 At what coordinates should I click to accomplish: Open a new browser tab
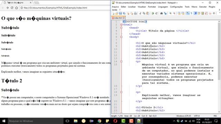[37, 3]
